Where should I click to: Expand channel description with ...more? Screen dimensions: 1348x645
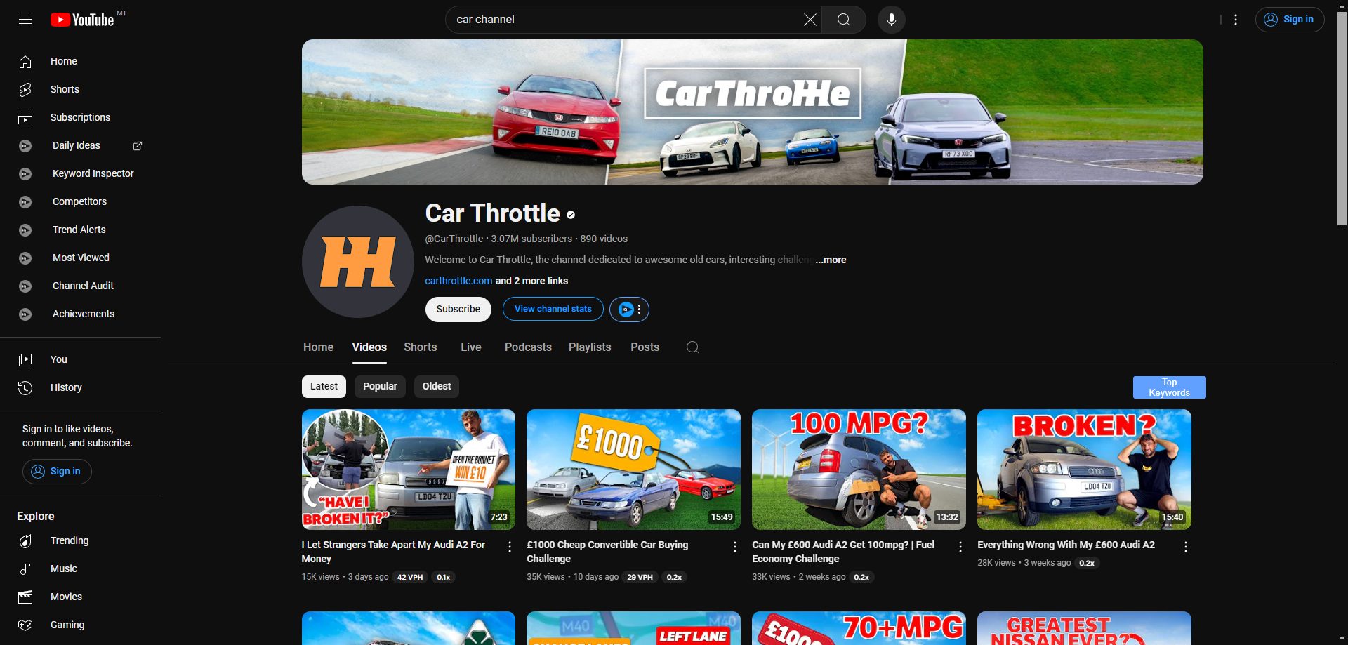point(831,260)
